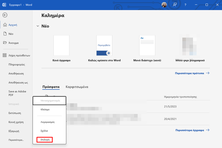Click the feedback person icon in title bar
Screen dimensions: 222x148
[175, 5]
